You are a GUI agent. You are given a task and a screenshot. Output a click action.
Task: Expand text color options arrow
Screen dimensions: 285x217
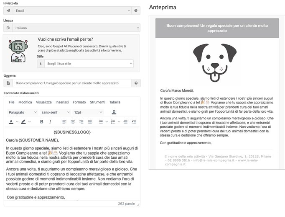(x=17, y=122)
